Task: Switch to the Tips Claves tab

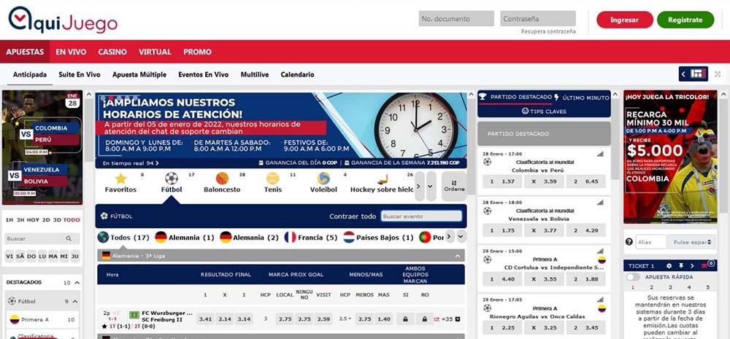Action: 545,111
